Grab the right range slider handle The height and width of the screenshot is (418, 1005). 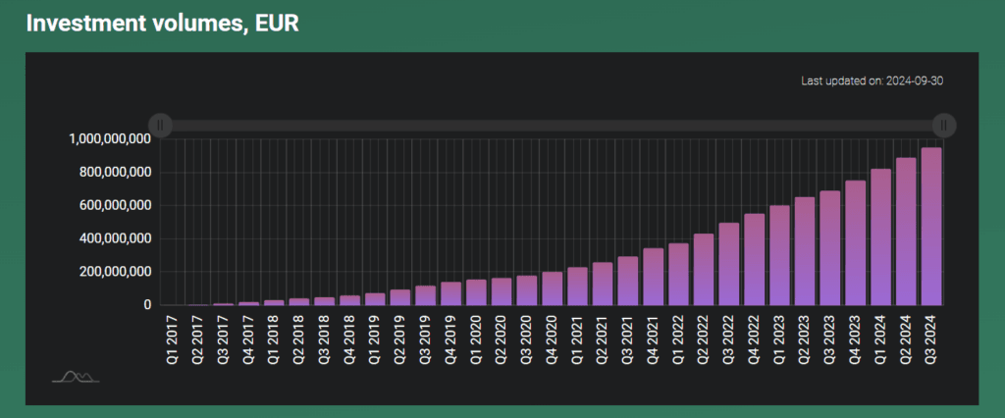click(943, 125)
